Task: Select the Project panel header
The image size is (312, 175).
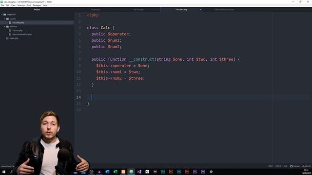Action: [x=37, y=10]
